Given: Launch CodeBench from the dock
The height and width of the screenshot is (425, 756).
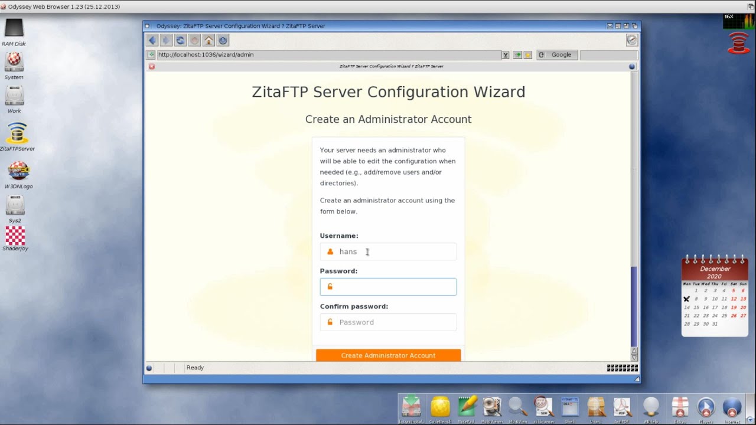Looking at the screenshot, I should click(440, 408).
